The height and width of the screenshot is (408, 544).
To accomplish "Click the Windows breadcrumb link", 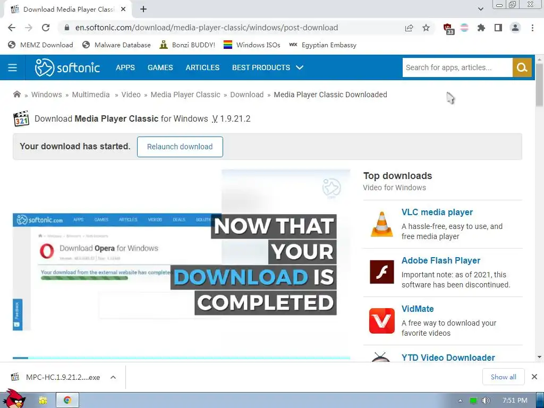I will coord(47,95).
